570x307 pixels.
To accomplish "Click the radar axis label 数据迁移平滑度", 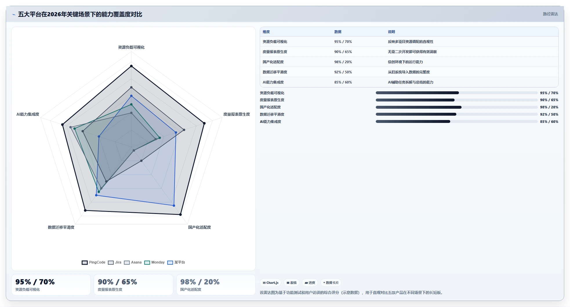I will pyautogui.click(x=61, y=227).
